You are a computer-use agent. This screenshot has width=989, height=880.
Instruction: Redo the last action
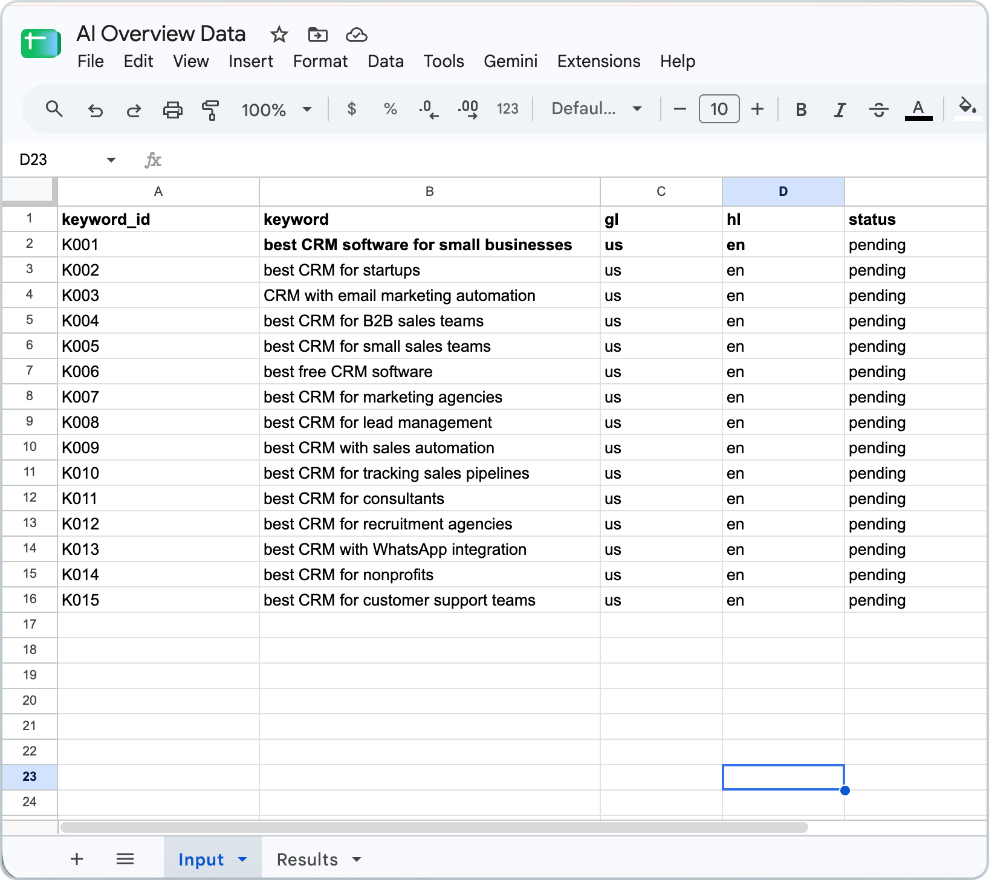(x=134, y=109)
